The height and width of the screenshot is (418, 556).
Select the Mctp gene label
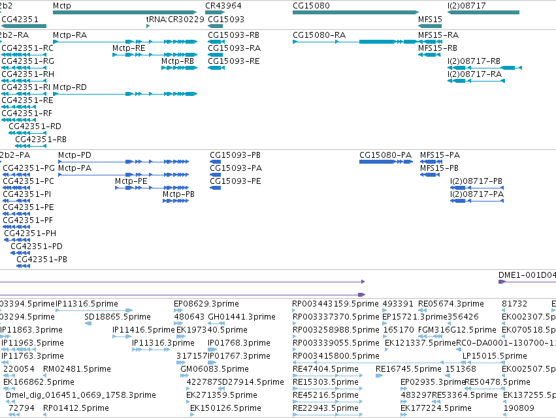click(x=61, y=6)
